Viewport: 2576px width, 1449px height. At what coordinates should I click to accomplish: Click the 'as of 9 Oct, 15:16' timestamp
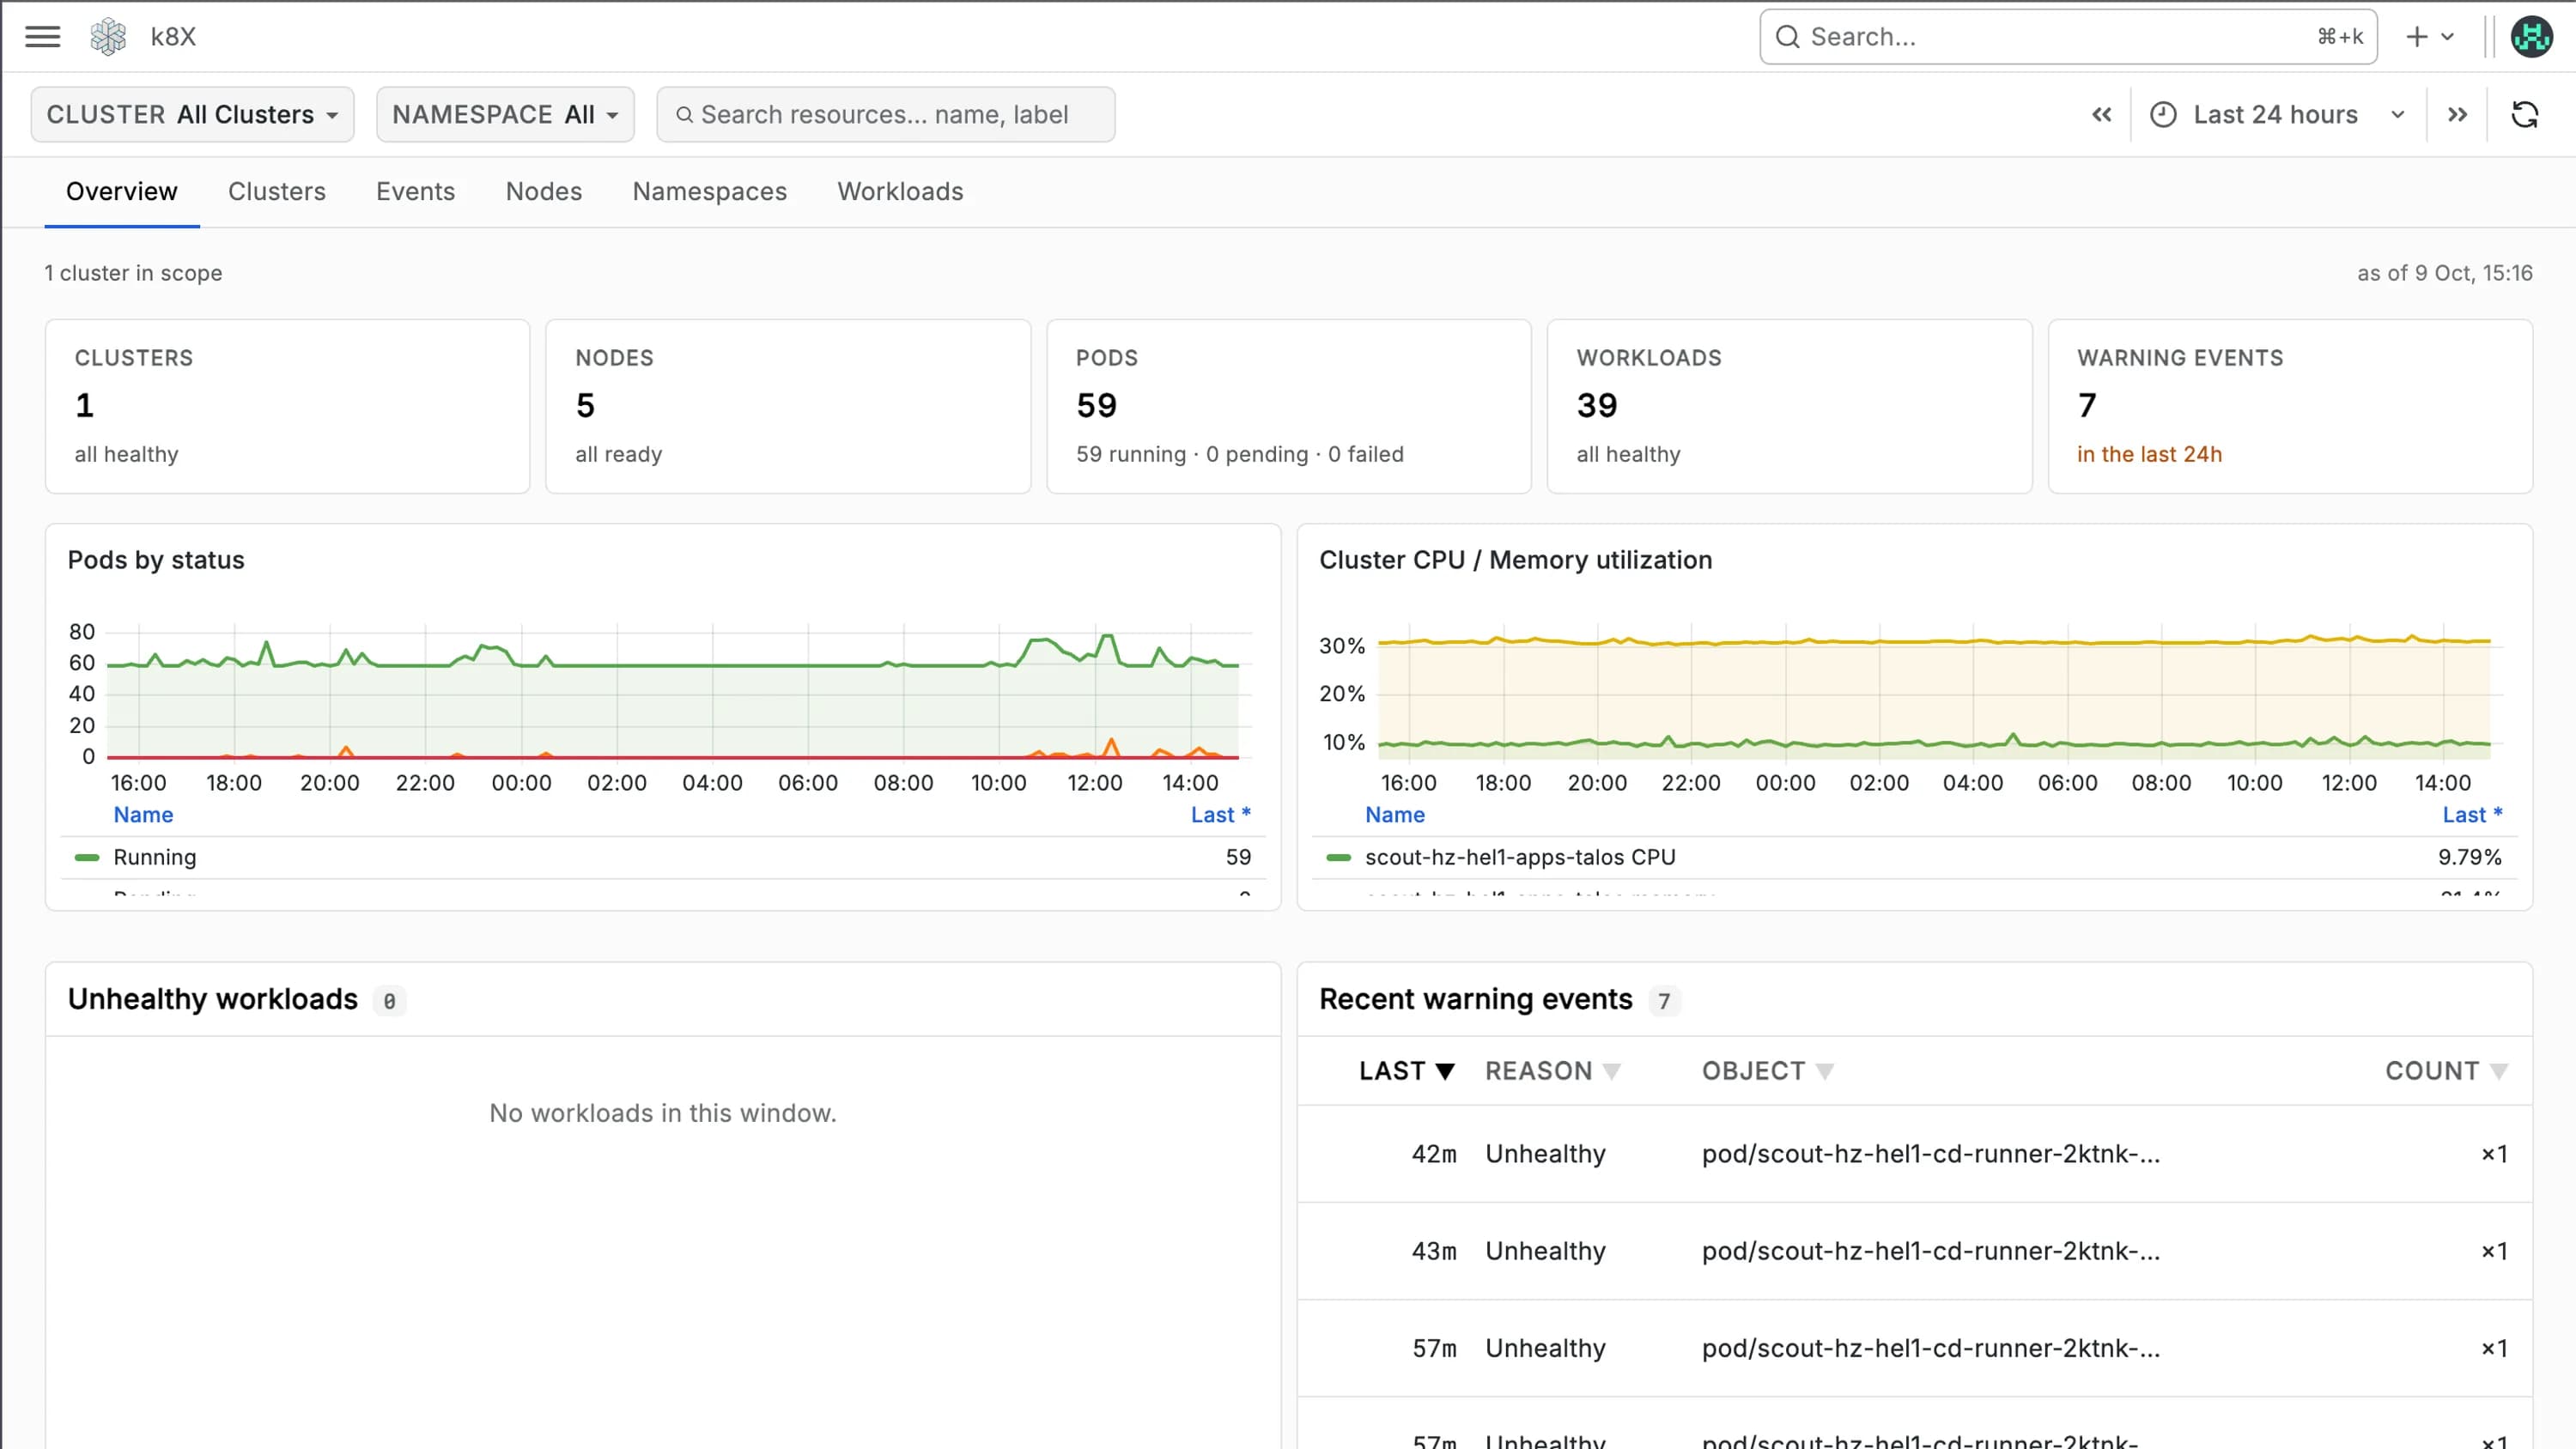tap(2444, 274)
